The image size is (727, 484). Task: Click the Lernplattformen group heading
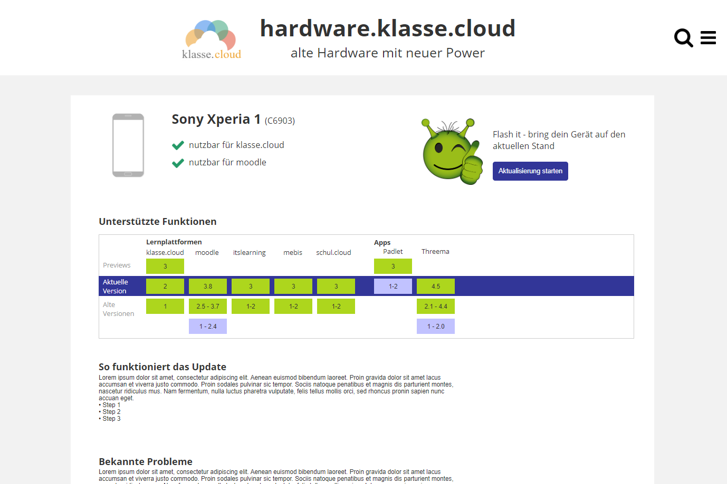[x=174, y=242]
